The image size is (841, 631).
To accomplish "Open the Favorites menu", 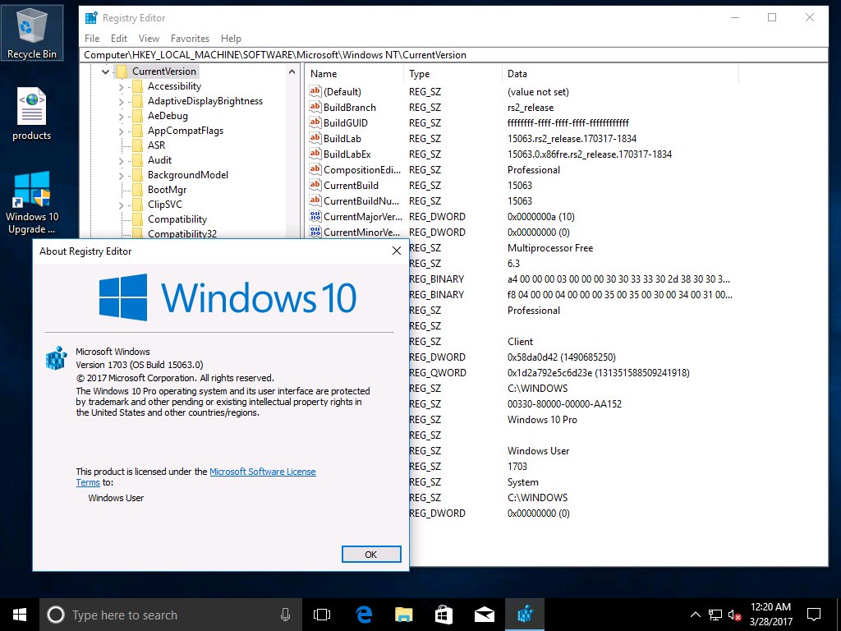I will pyautogui.click(x=190, y=38).
